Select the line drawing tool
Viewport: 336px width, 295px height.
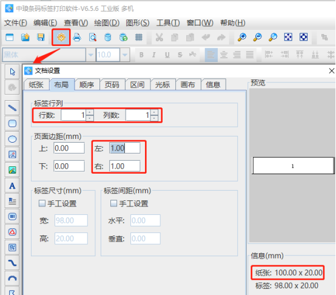[x=12, y=108]
